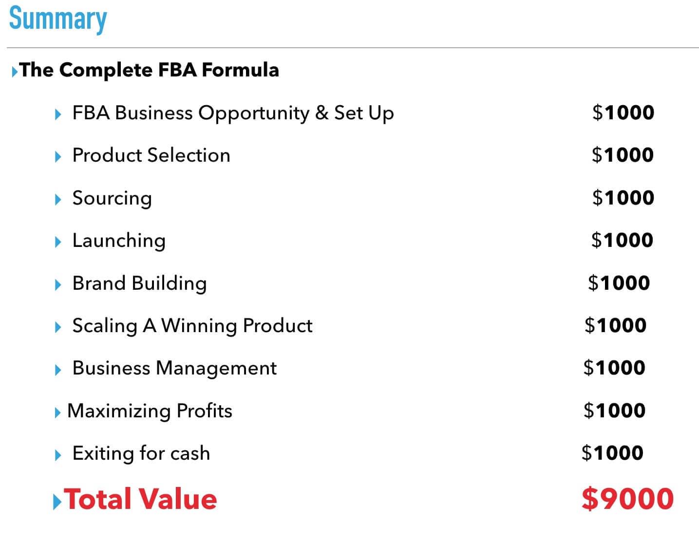699x542 pixels.
Task: Click the triangle bullet beside Brand Building
Action: click(x=58, y=284)
